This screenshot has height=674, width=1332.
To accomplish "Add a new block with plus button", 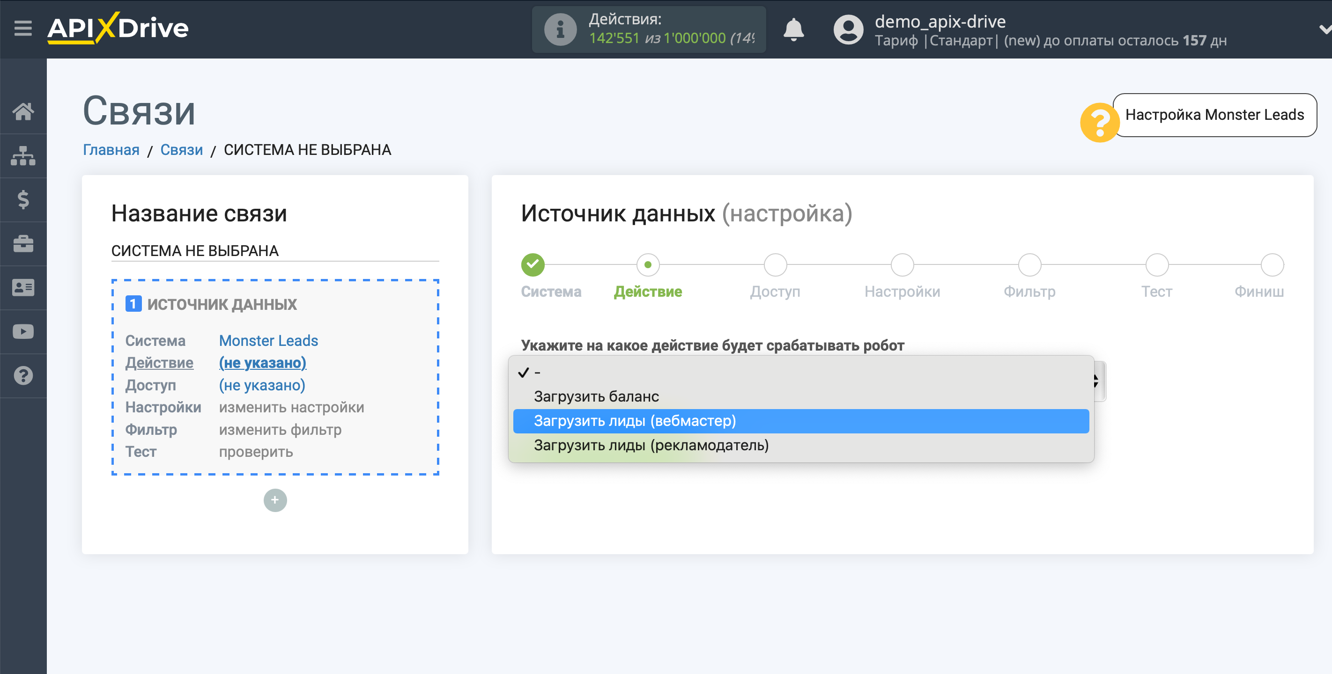I will 275,500.
